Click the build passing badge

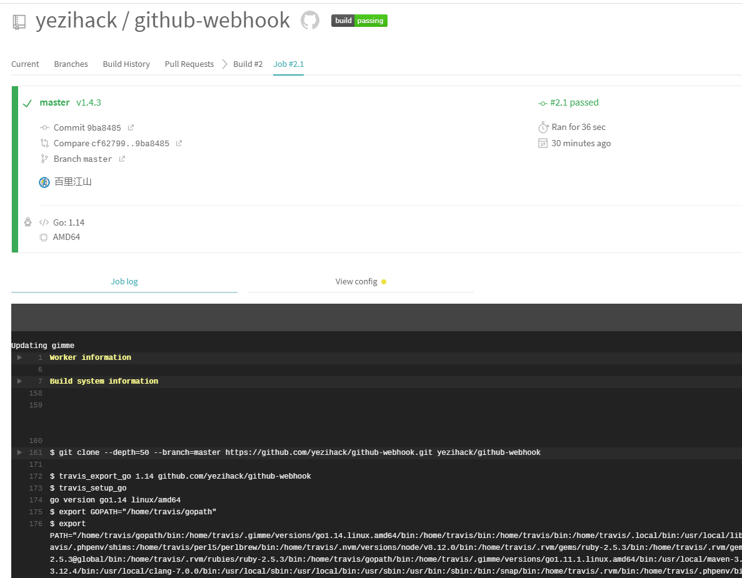359,21
